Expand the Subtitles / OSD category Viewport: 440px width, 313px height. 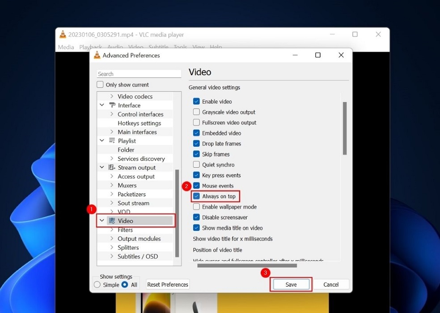click(x=111, y=256)
